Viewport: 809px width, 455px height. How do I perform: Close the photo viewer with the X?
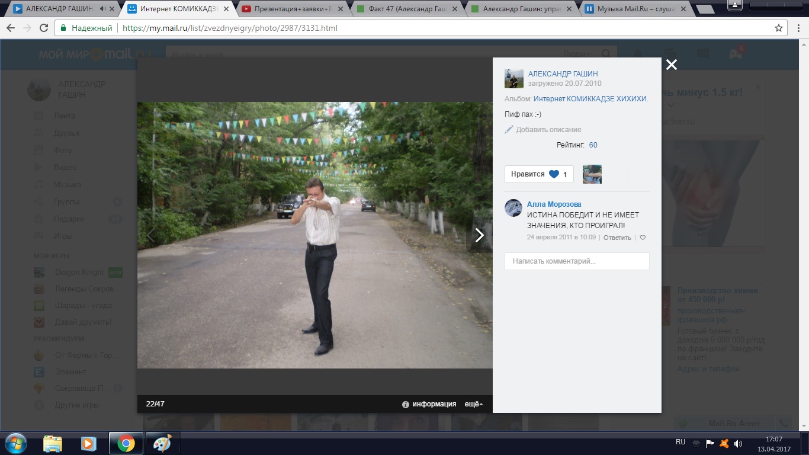point(671,65)
